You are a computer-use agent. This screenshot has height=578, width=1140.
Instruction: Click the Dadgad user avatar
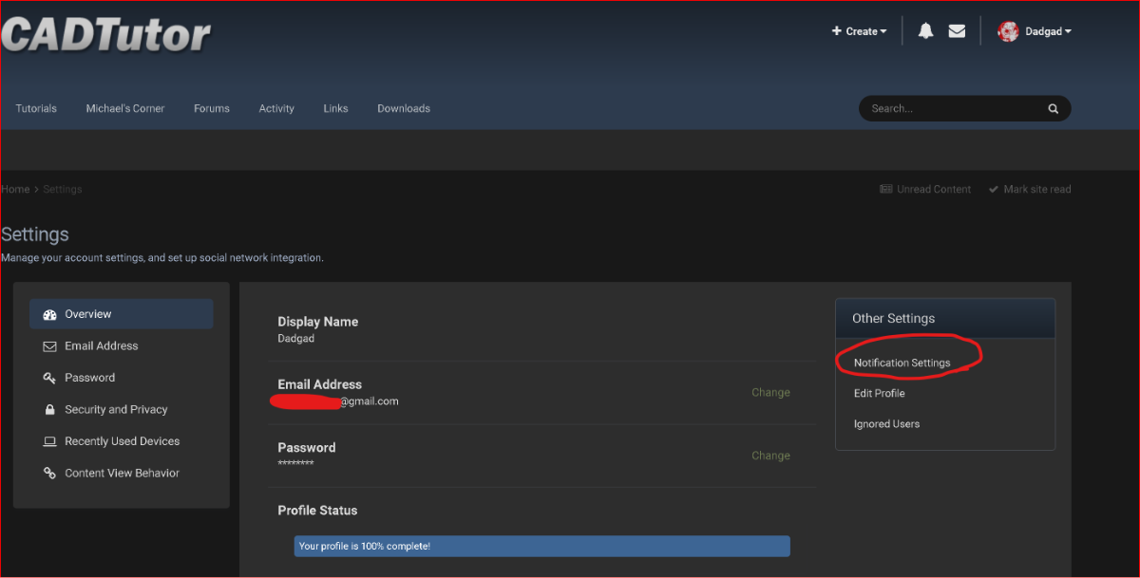[1008, 31]
